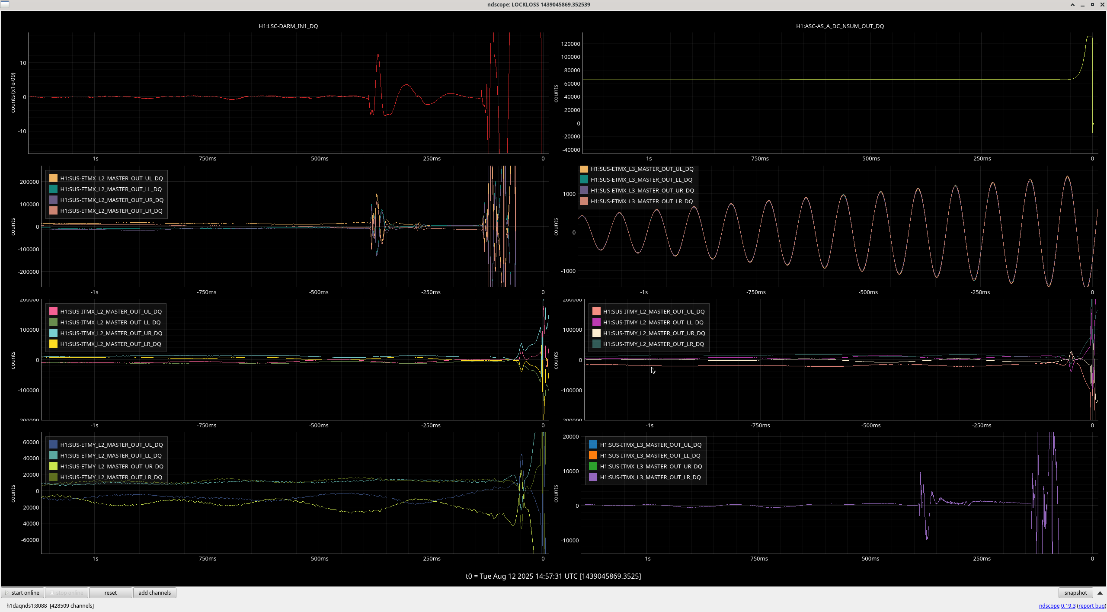Click ITMX_L3_MASTER_OUT_LR_DQ purple swatch
The height and width of the screenshot is (612, 1107).
coord(593,477)
